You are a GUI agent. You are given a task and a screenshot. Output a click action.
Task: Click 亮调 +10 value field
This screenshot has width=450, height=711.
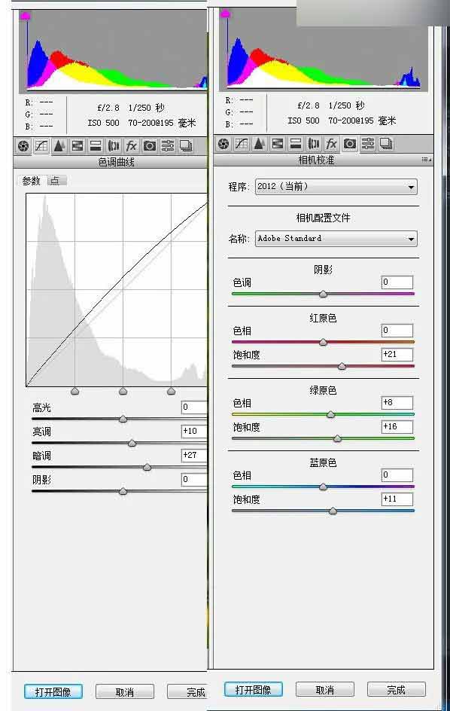click(x=194, y=432)
